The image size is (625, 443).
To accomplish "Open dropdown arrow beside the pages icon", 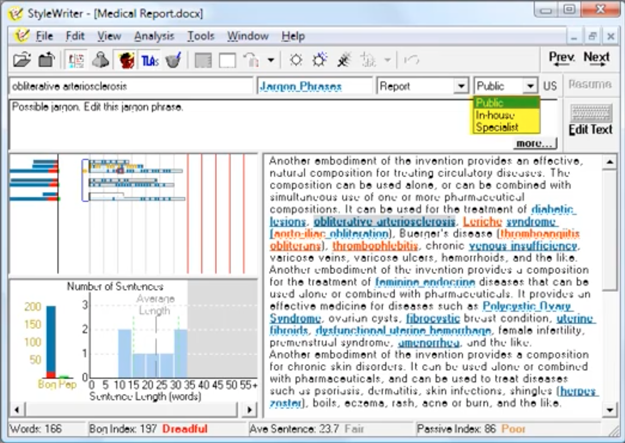I will (271, 60).
